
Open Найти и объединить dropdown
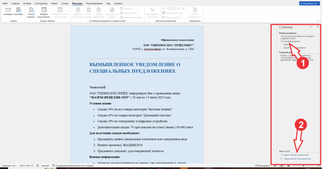[195, 13]
